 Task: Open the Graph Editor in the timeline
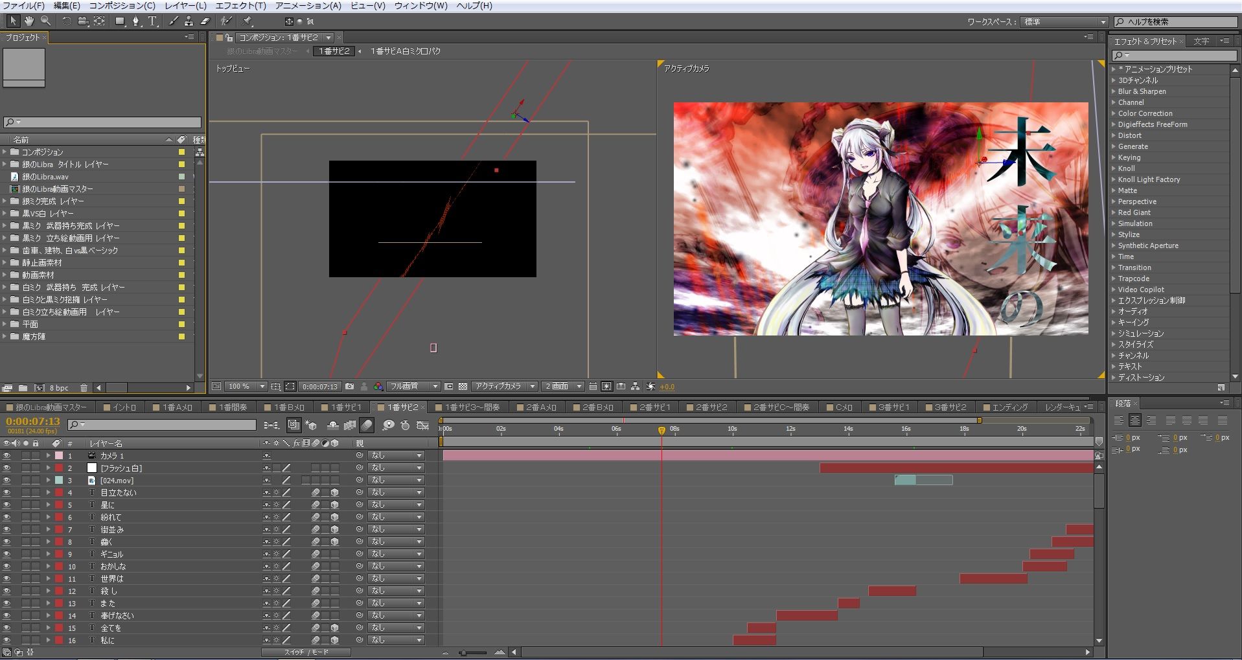click(x=423, y=426)
